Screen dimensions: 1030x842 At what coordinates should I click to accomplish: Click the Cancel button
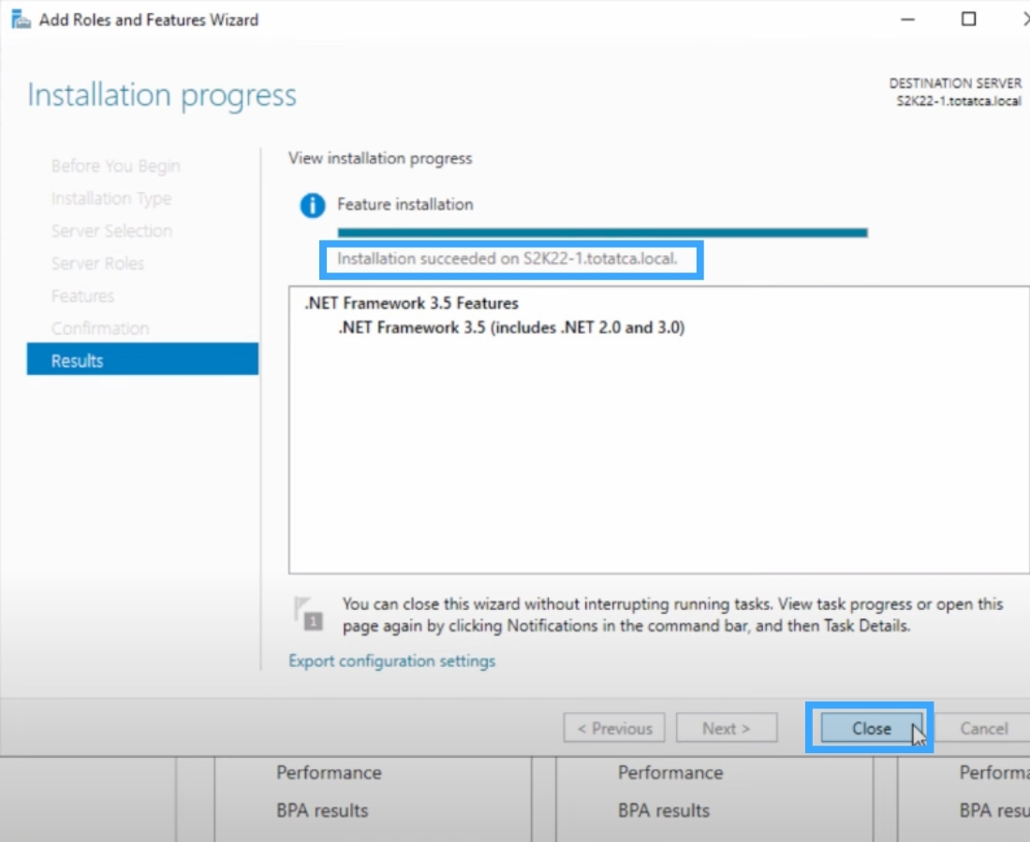point(983,728)
